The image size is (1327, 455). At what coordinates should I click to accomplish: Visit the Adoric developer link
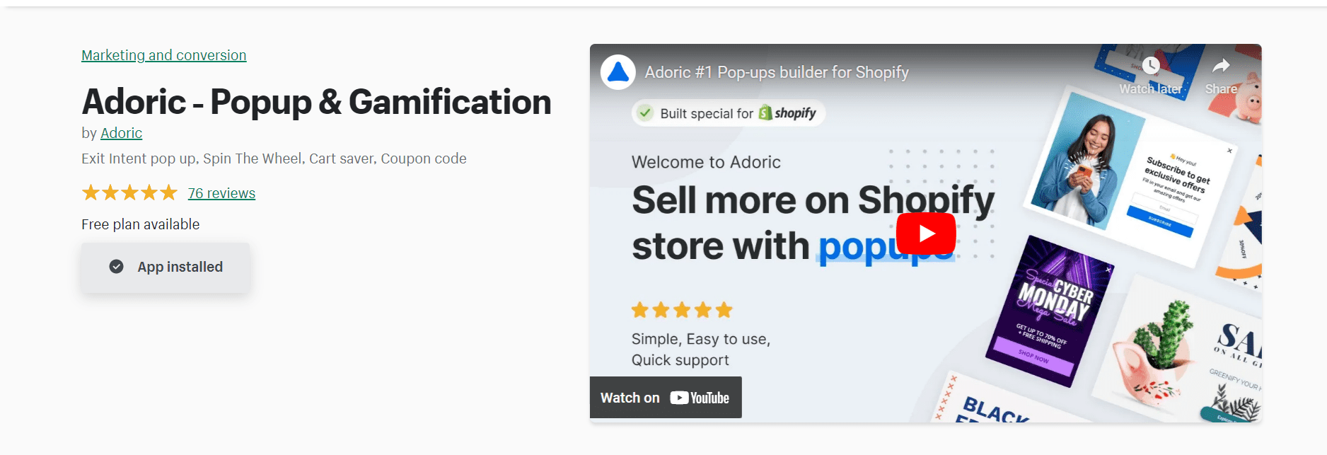121,133
